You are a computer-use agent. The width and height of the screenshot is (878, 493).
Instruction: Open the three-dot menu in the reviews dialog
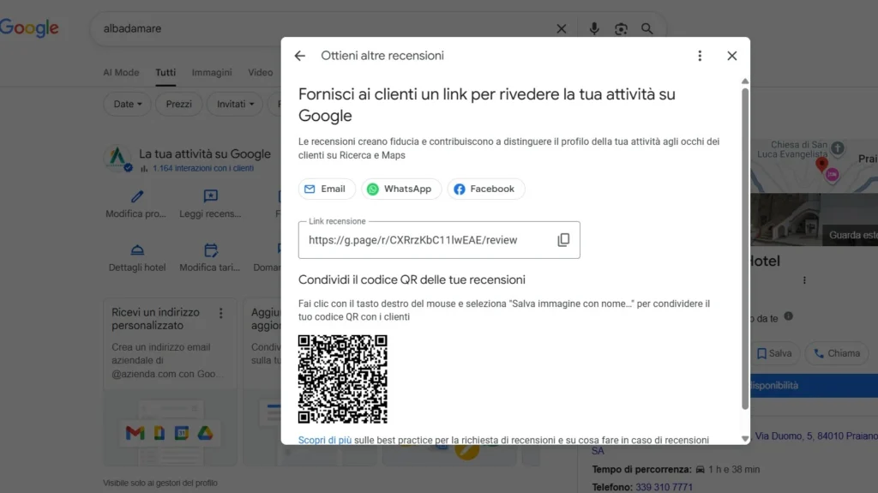pos(700,56)
